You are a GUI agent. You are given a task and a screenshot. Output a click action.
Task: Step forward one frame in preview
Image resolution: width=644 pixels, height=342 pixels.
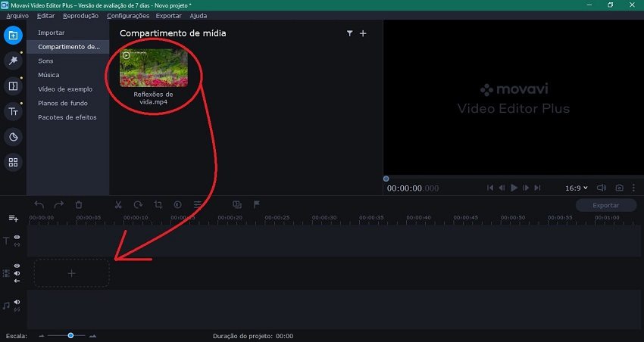(526, 188)
